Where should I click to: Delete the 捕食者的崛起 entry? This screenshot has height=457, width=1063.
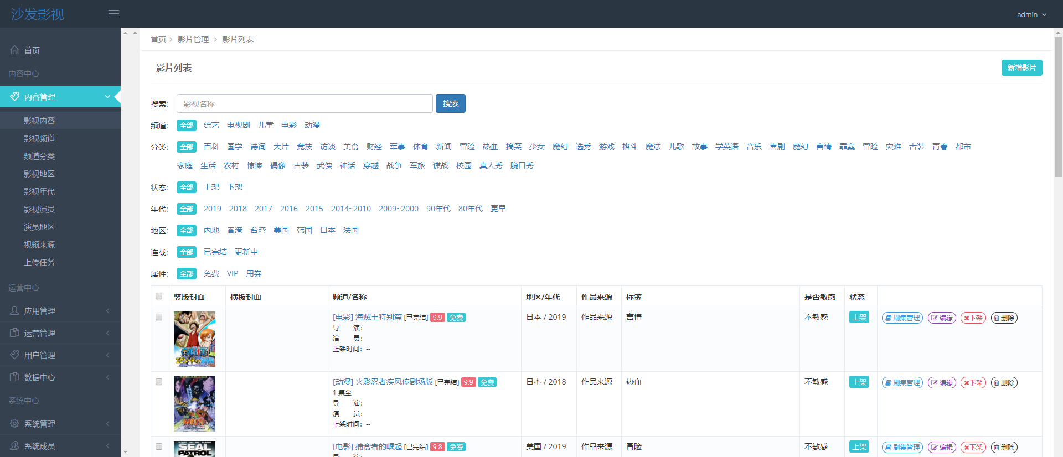pyautogui.click(x=1004, y=447)
